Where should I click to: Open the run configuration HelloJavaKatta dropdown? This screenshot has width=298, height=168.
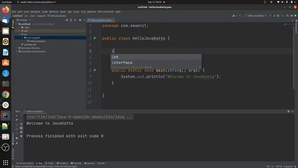(x=256, y=16)
